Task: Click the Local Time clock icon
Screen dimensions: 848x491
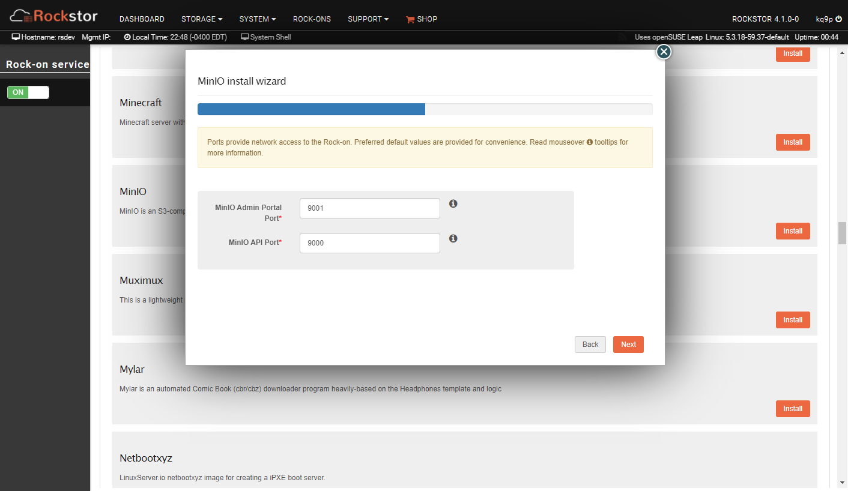Action: 127,37
